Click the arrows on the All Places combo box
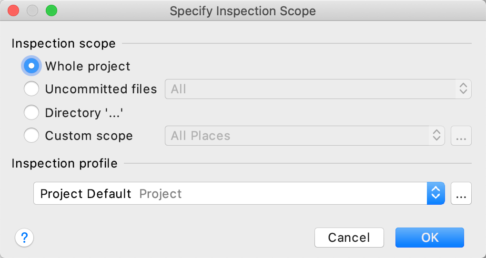Viewport: 486px width, 258px height. (436, 136)
